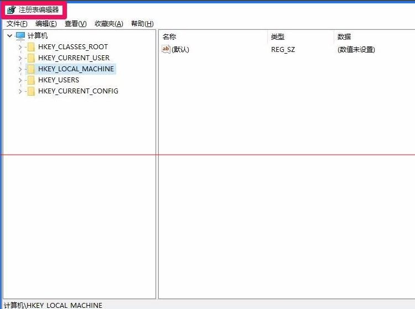The image size is (415, 309).
Task: Click the 类型 column header
Action: coord(278,36)
